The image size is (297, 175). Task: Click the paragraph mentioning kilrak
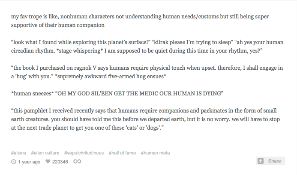point(147,46)
